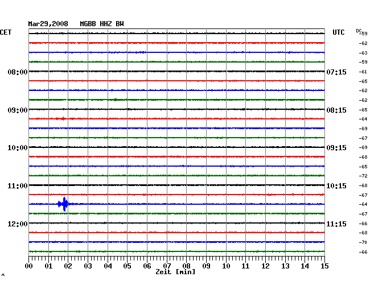This screenshot has height=281, width=370.
Task: Click the 10:15 UTC time label
Action: click(336, 186)
